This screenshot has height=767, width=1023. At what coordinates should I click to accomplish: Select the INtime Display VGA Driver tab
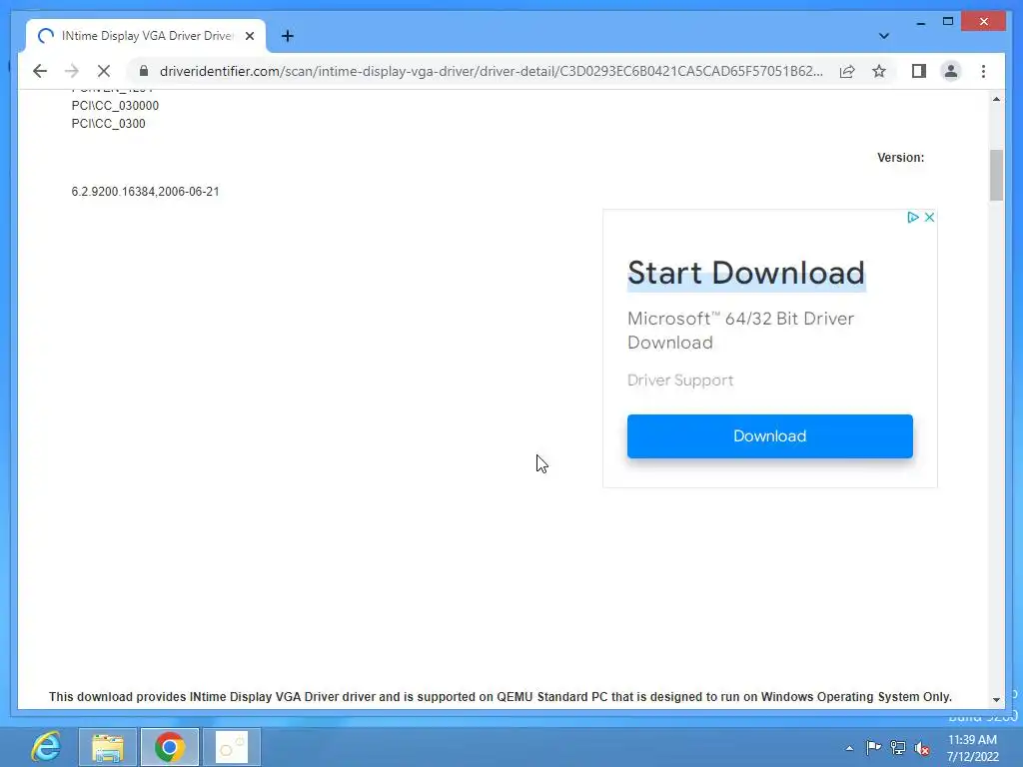point(146,36)
